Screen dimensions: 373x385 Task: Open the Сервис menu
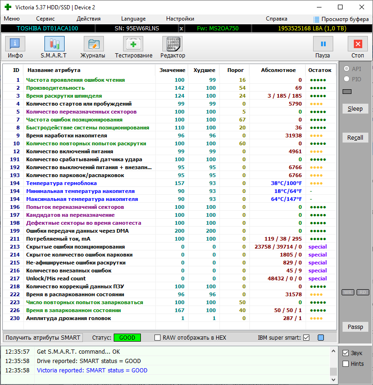tap(45, 19)
